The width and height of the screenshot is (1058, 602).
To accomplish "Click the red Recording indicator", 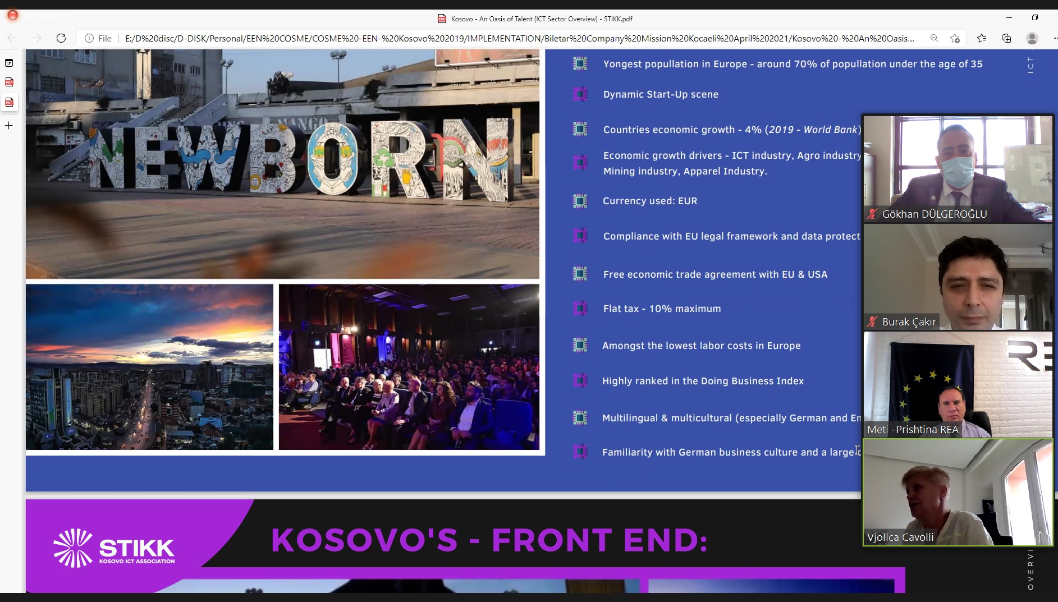I will click(x=13, y=15).
